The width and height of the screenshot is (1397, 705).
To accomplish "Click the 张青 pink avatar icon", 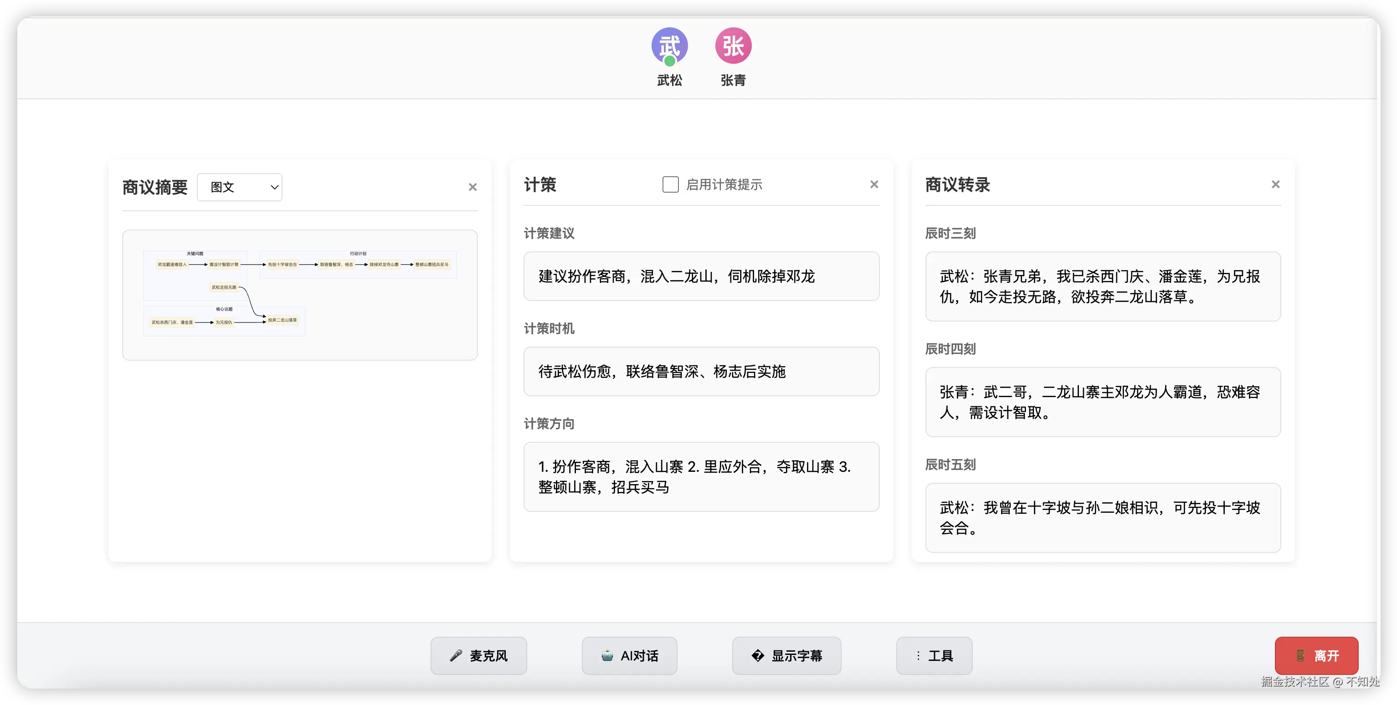I will 733,46.
